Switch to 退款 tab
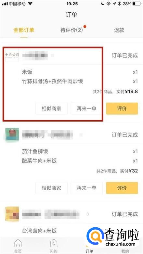The width and height of the screenshot is (143, 254). coord(119,30)
